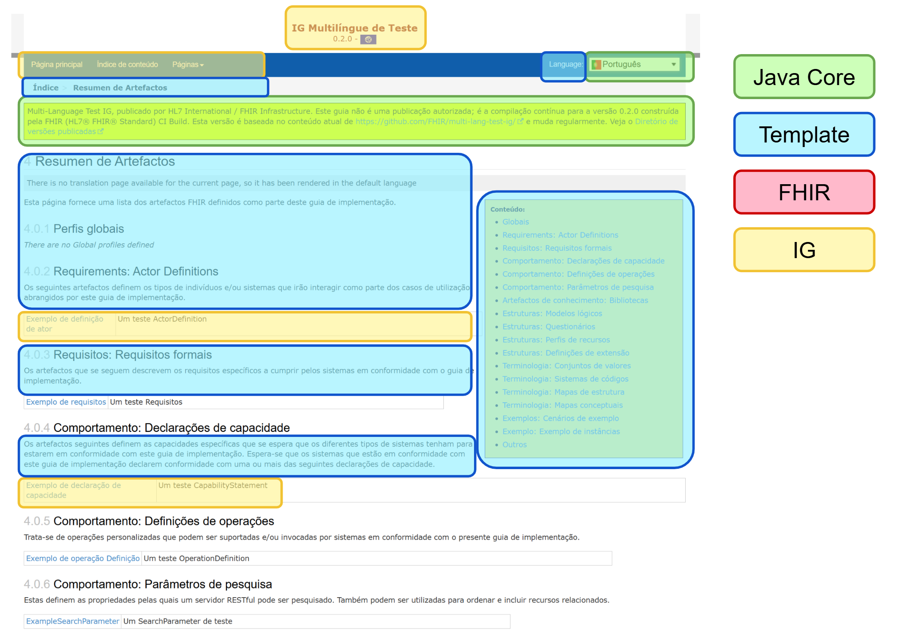Click "Globais" in the Conteúdo sidebar
903x643 pixels.
click(x=516, y=222)
